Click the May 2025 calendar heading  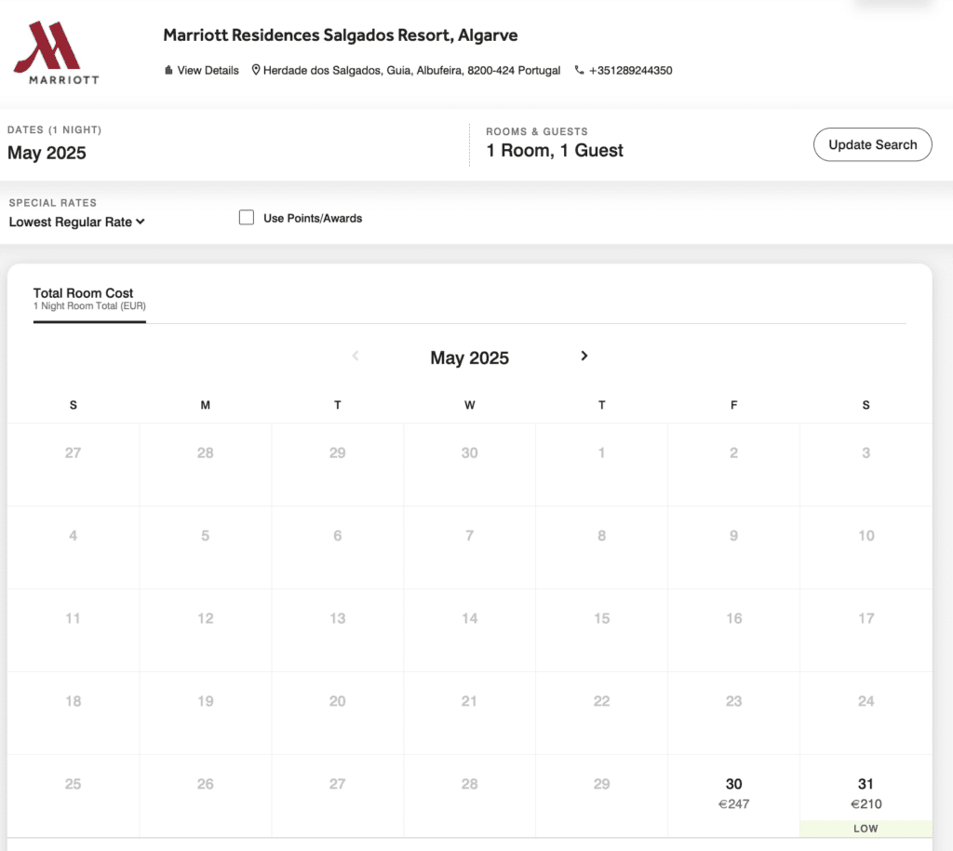469,358
